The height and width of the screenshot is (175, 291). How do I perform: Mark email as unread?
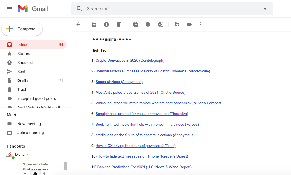point(136,24)
